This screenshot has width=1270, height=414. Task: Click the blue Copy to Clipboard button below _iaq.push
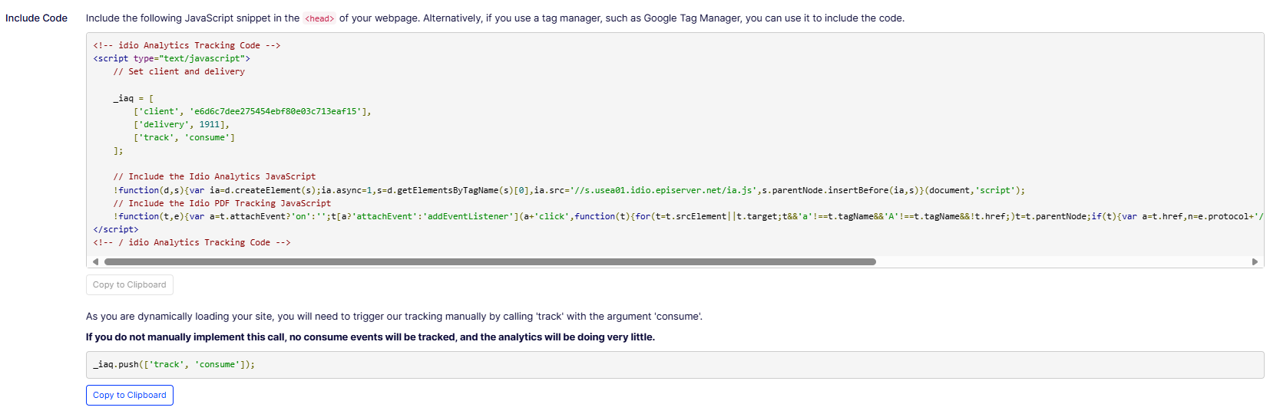pyautogui.click(x=130, y=395)
